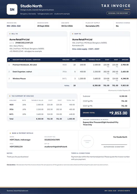Select the account number 50100234567890

click(x=52, y=140)
